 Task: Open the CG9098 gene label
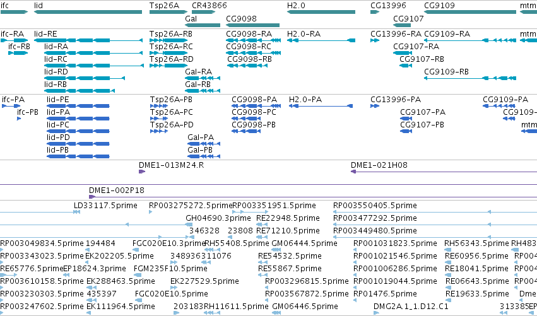pyautogui.click(x=241, y=18)
